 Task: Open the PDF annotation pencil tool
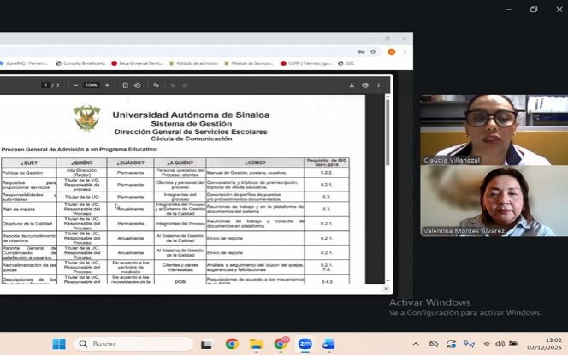coord(156,85)
